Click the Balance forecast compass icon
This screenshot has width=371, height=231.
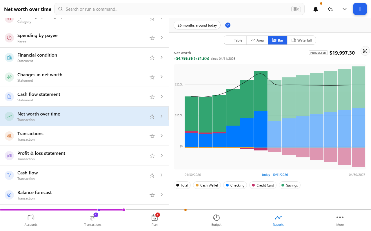click(x=9, y=195)
